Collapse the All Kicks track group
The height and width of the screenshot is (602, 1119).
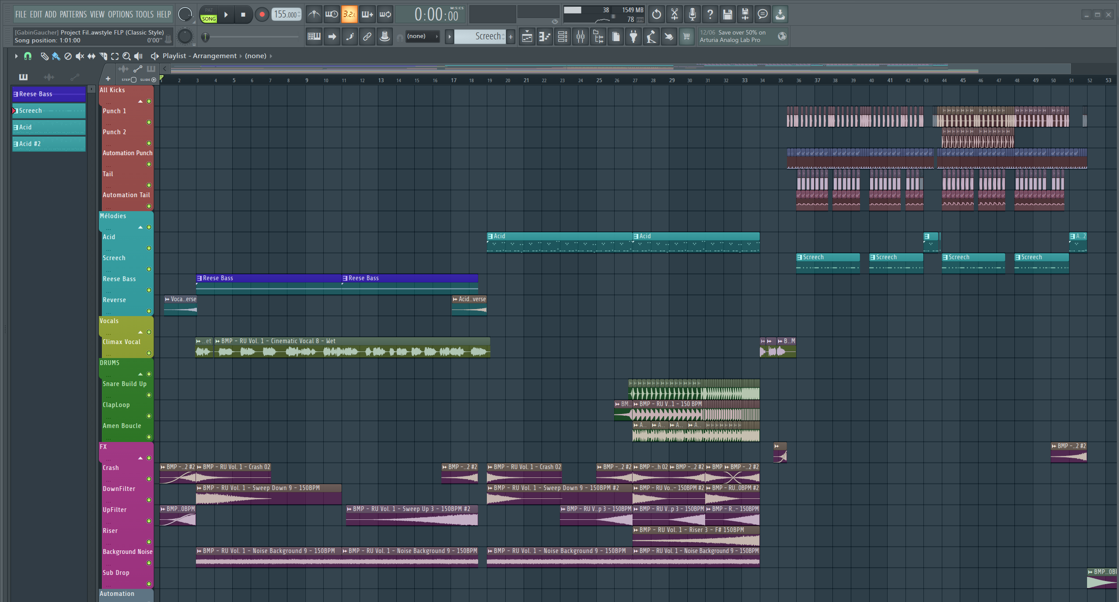tap(140, 101)
